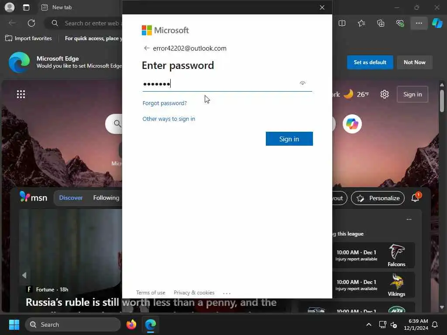Click the password input field

(x=227, y=84)
